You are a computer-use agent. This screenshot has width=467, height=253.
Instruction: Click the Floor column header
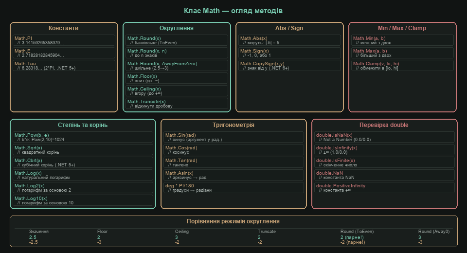coord(102,232)
